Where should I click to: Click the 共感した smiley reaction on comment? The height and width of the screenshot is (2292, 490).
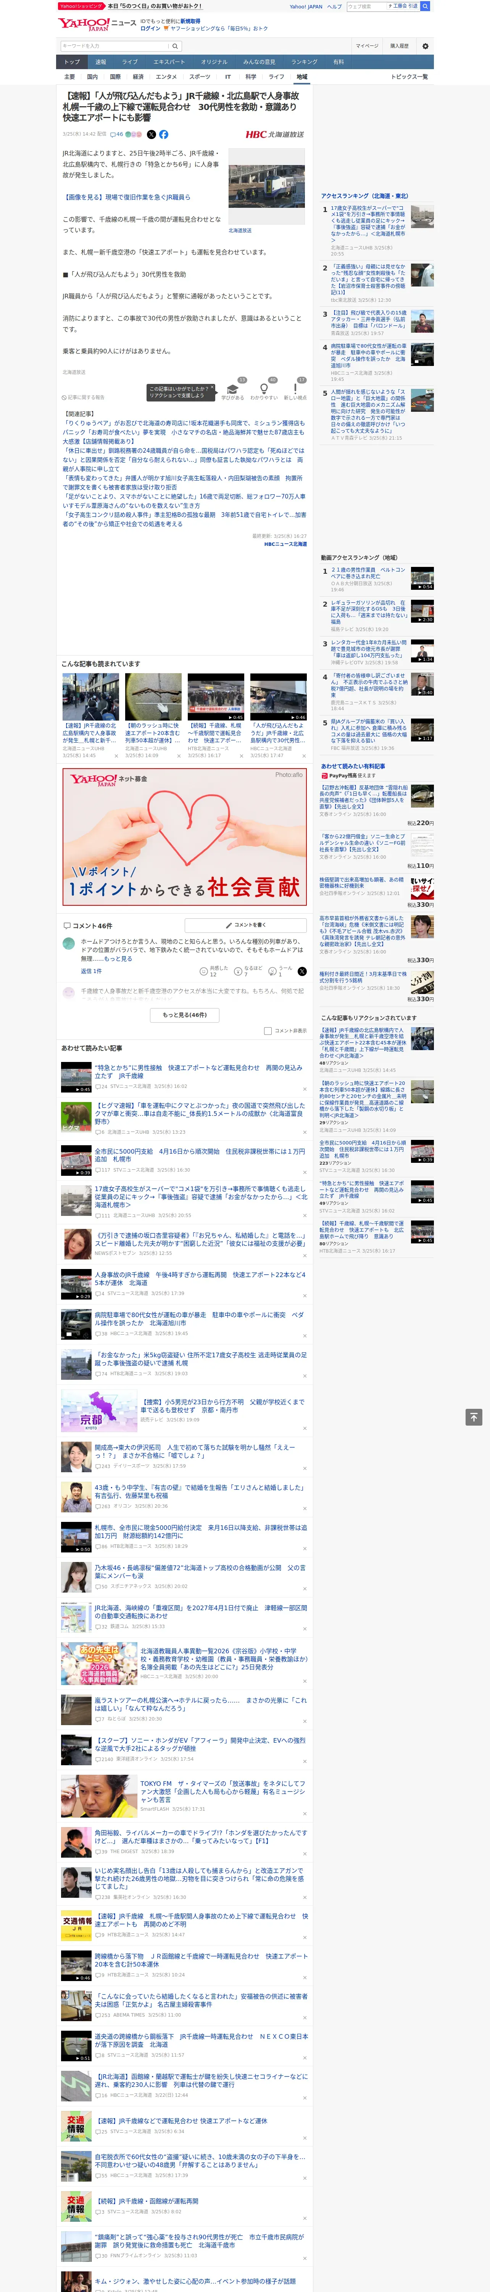[214, 971]
